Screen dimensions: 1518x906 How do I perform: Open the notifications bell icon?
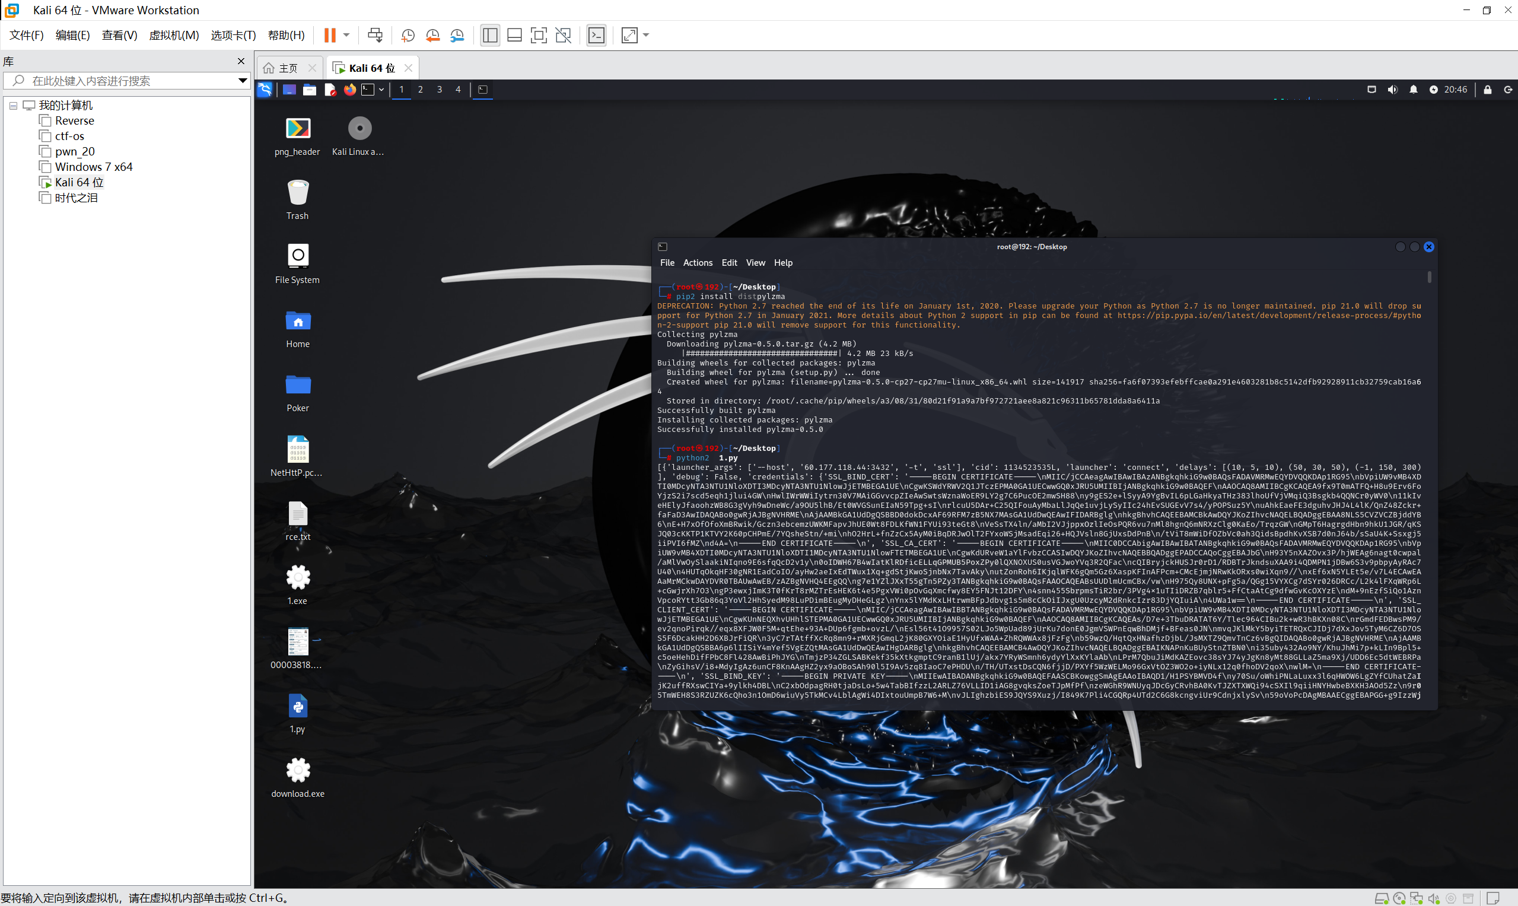coord(1414,90)
